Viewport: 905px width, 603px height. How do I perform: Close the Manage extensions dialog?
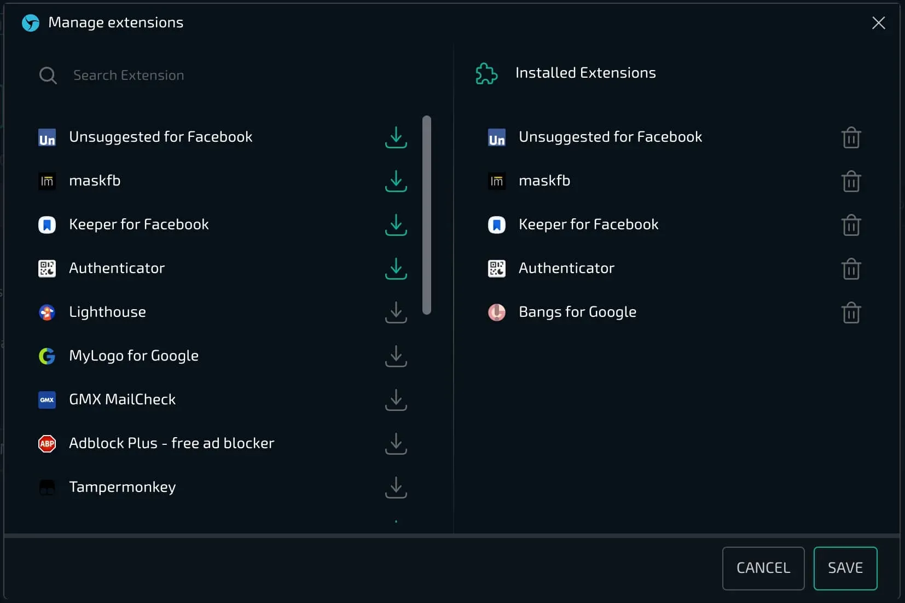tap(878, 23)
